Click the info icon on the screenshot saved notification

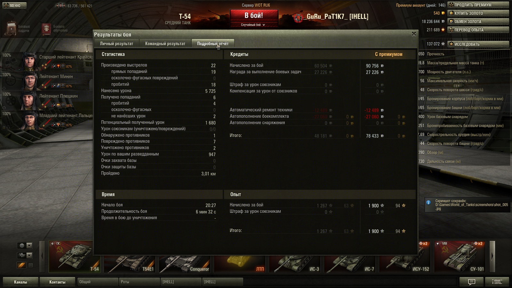428,203
